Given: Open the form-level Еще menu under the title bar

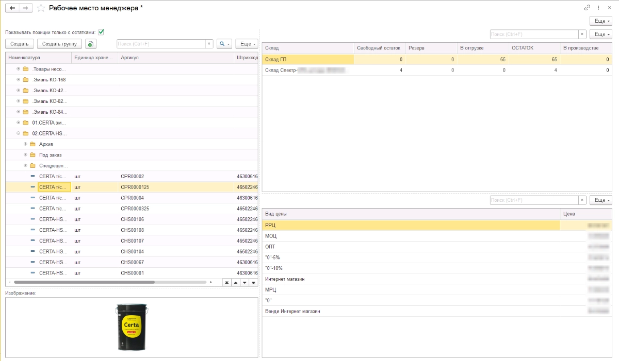Looking at the screenshot, I should pyautogui.click(x=601, y=21).
